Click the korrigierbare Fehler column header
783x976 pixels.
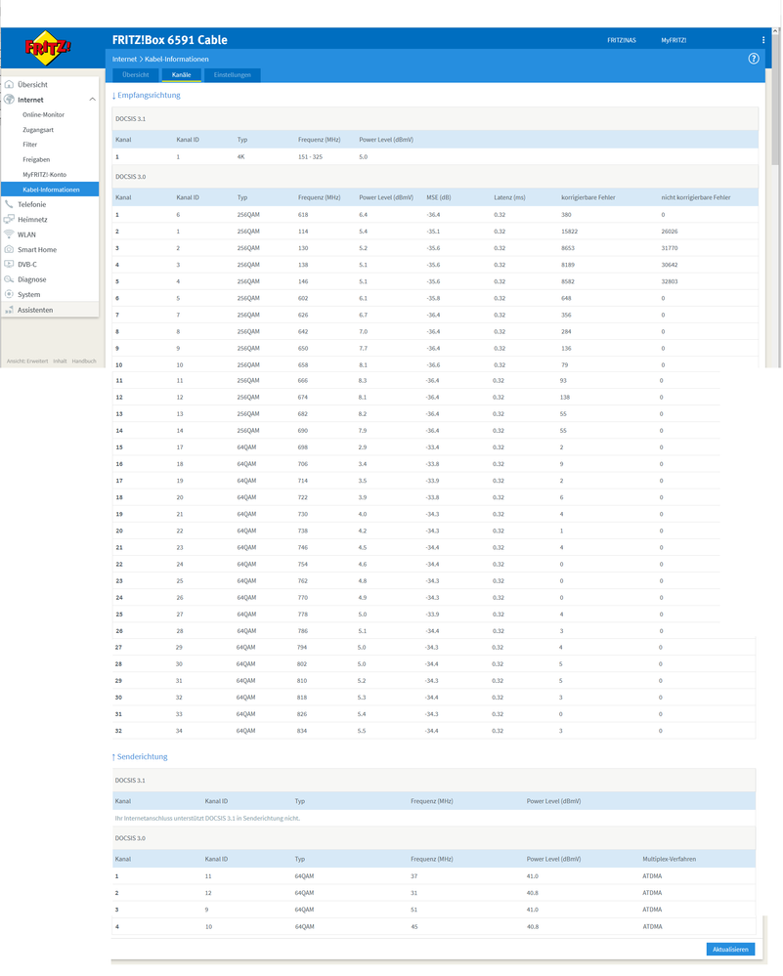(588, 197)
